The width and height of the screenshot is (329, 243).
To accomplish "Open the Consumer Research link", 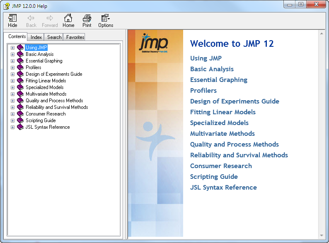I will point(221,166).
